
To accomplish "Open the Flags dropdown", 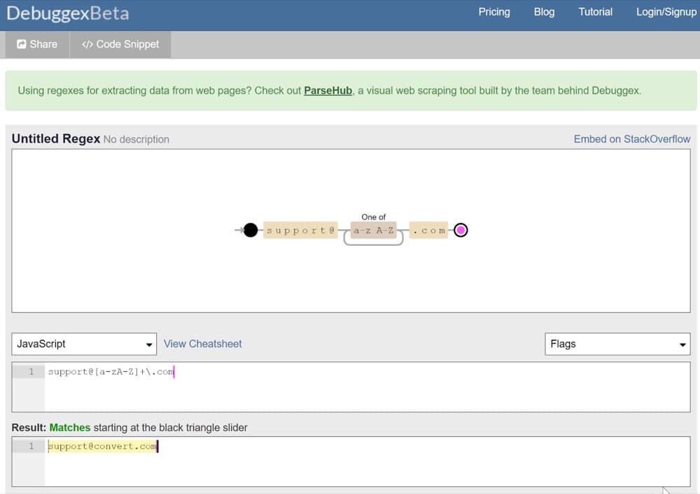I will coord(617,344).
